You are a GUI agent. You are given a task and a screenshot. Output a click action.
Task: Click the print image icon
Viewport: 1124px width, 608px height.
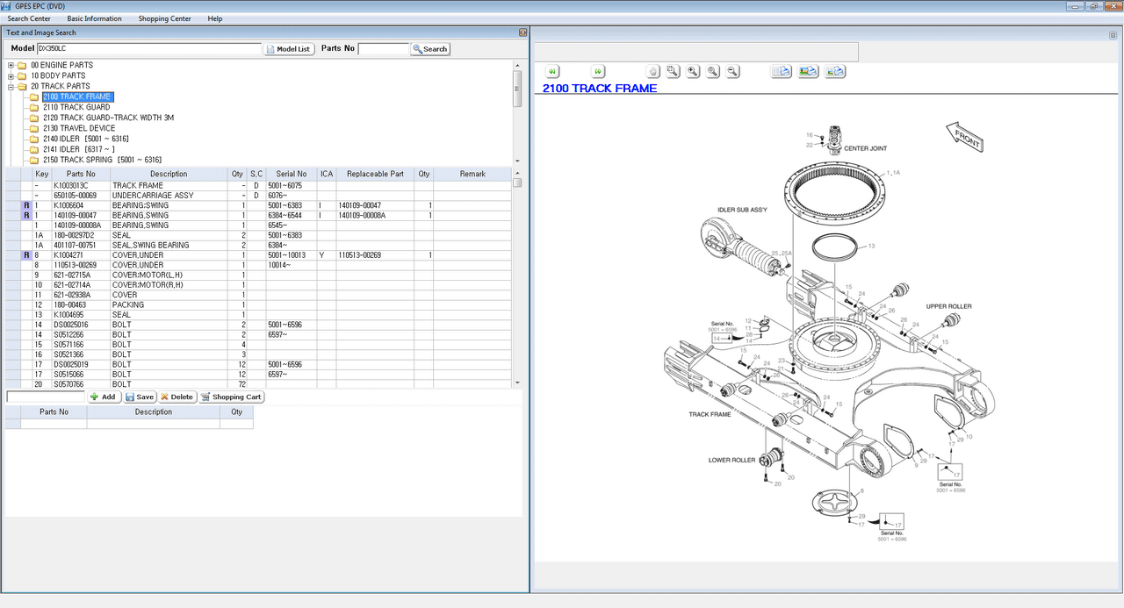coord(806,71)
